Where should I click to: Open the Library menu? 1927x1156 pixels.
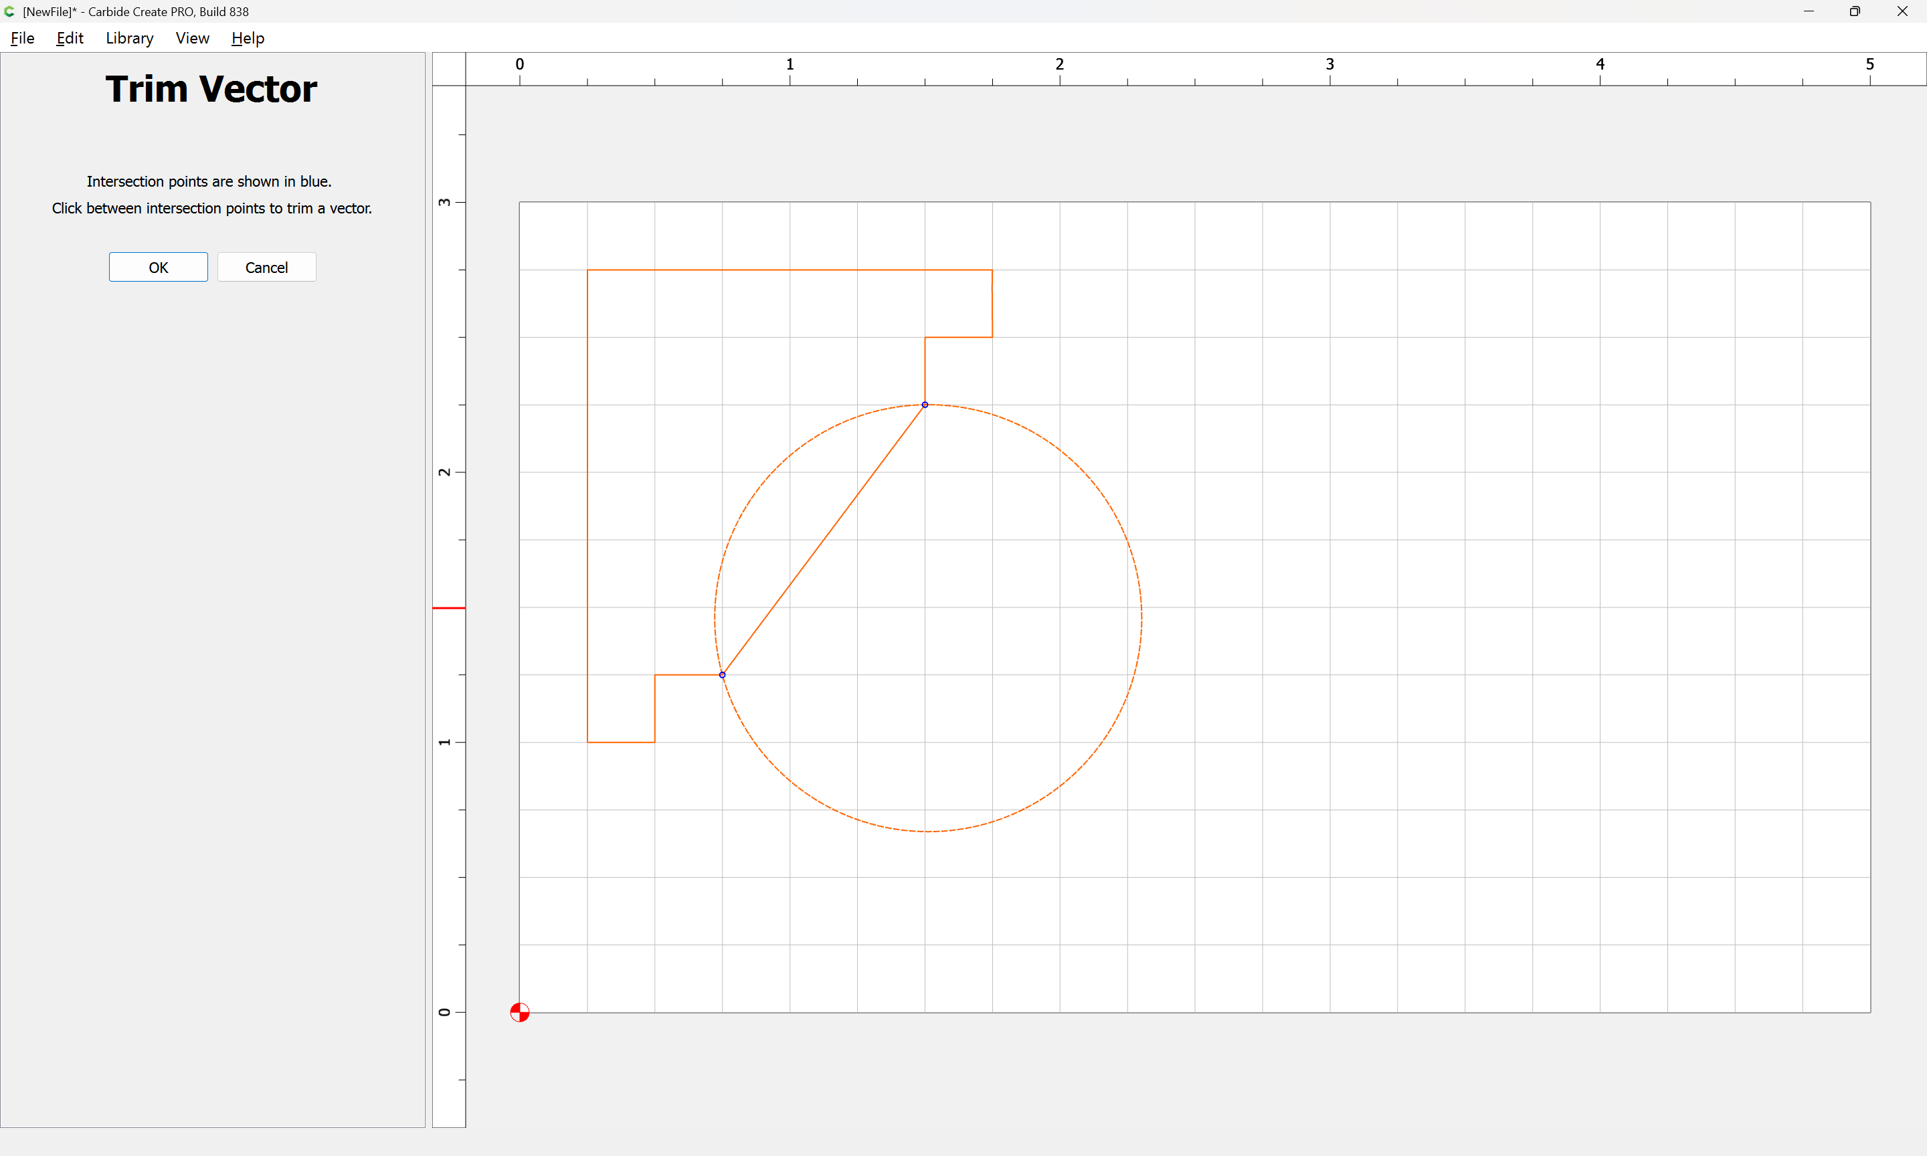click(x=129, y=38)
